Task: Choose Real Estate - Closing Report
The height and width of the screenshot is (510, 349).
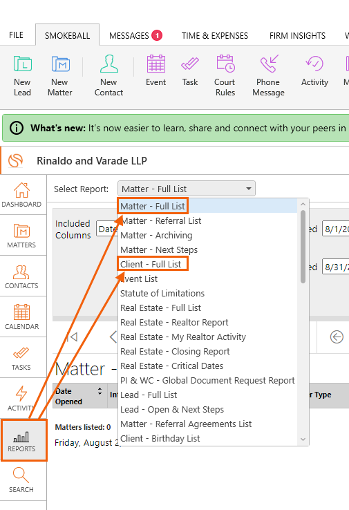Action: coord(207,351)
